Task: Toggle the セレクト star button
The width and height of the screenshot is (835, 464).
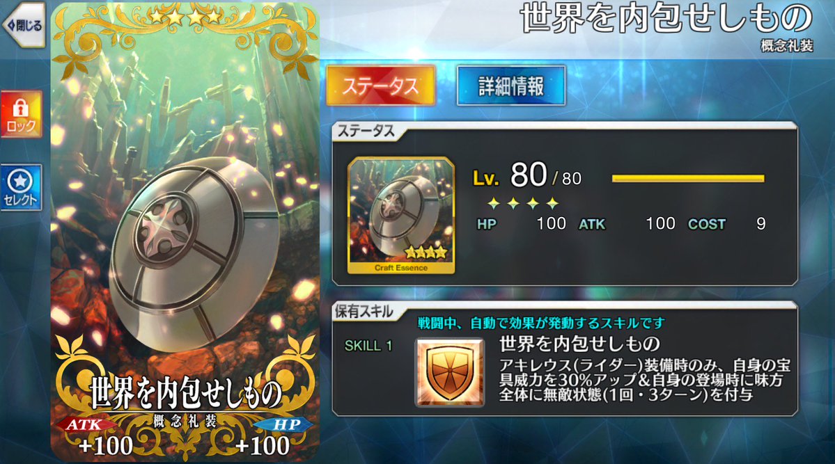Action: point(21,188)
